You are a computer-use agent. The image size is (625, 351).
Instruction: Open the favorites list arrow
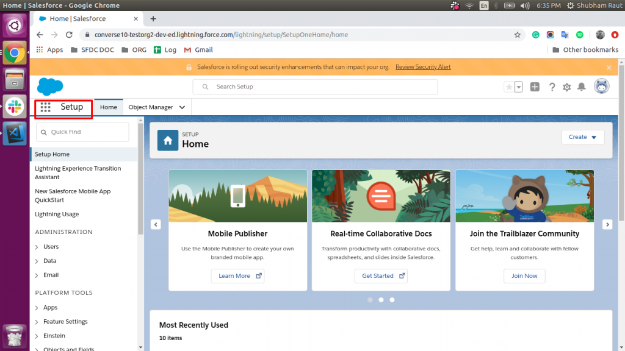(519, 87)
